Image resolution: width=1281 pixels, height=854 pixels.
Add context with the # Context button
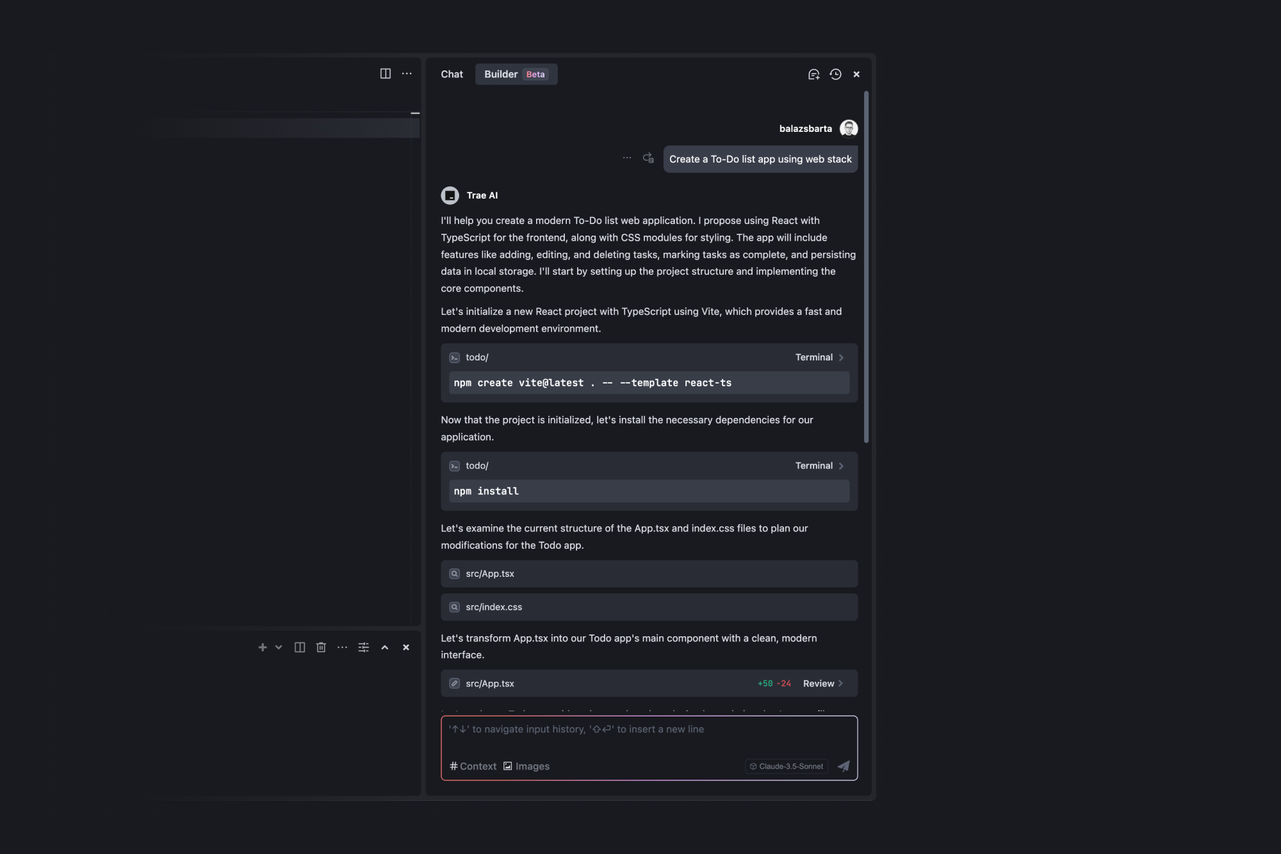[473, 766]
